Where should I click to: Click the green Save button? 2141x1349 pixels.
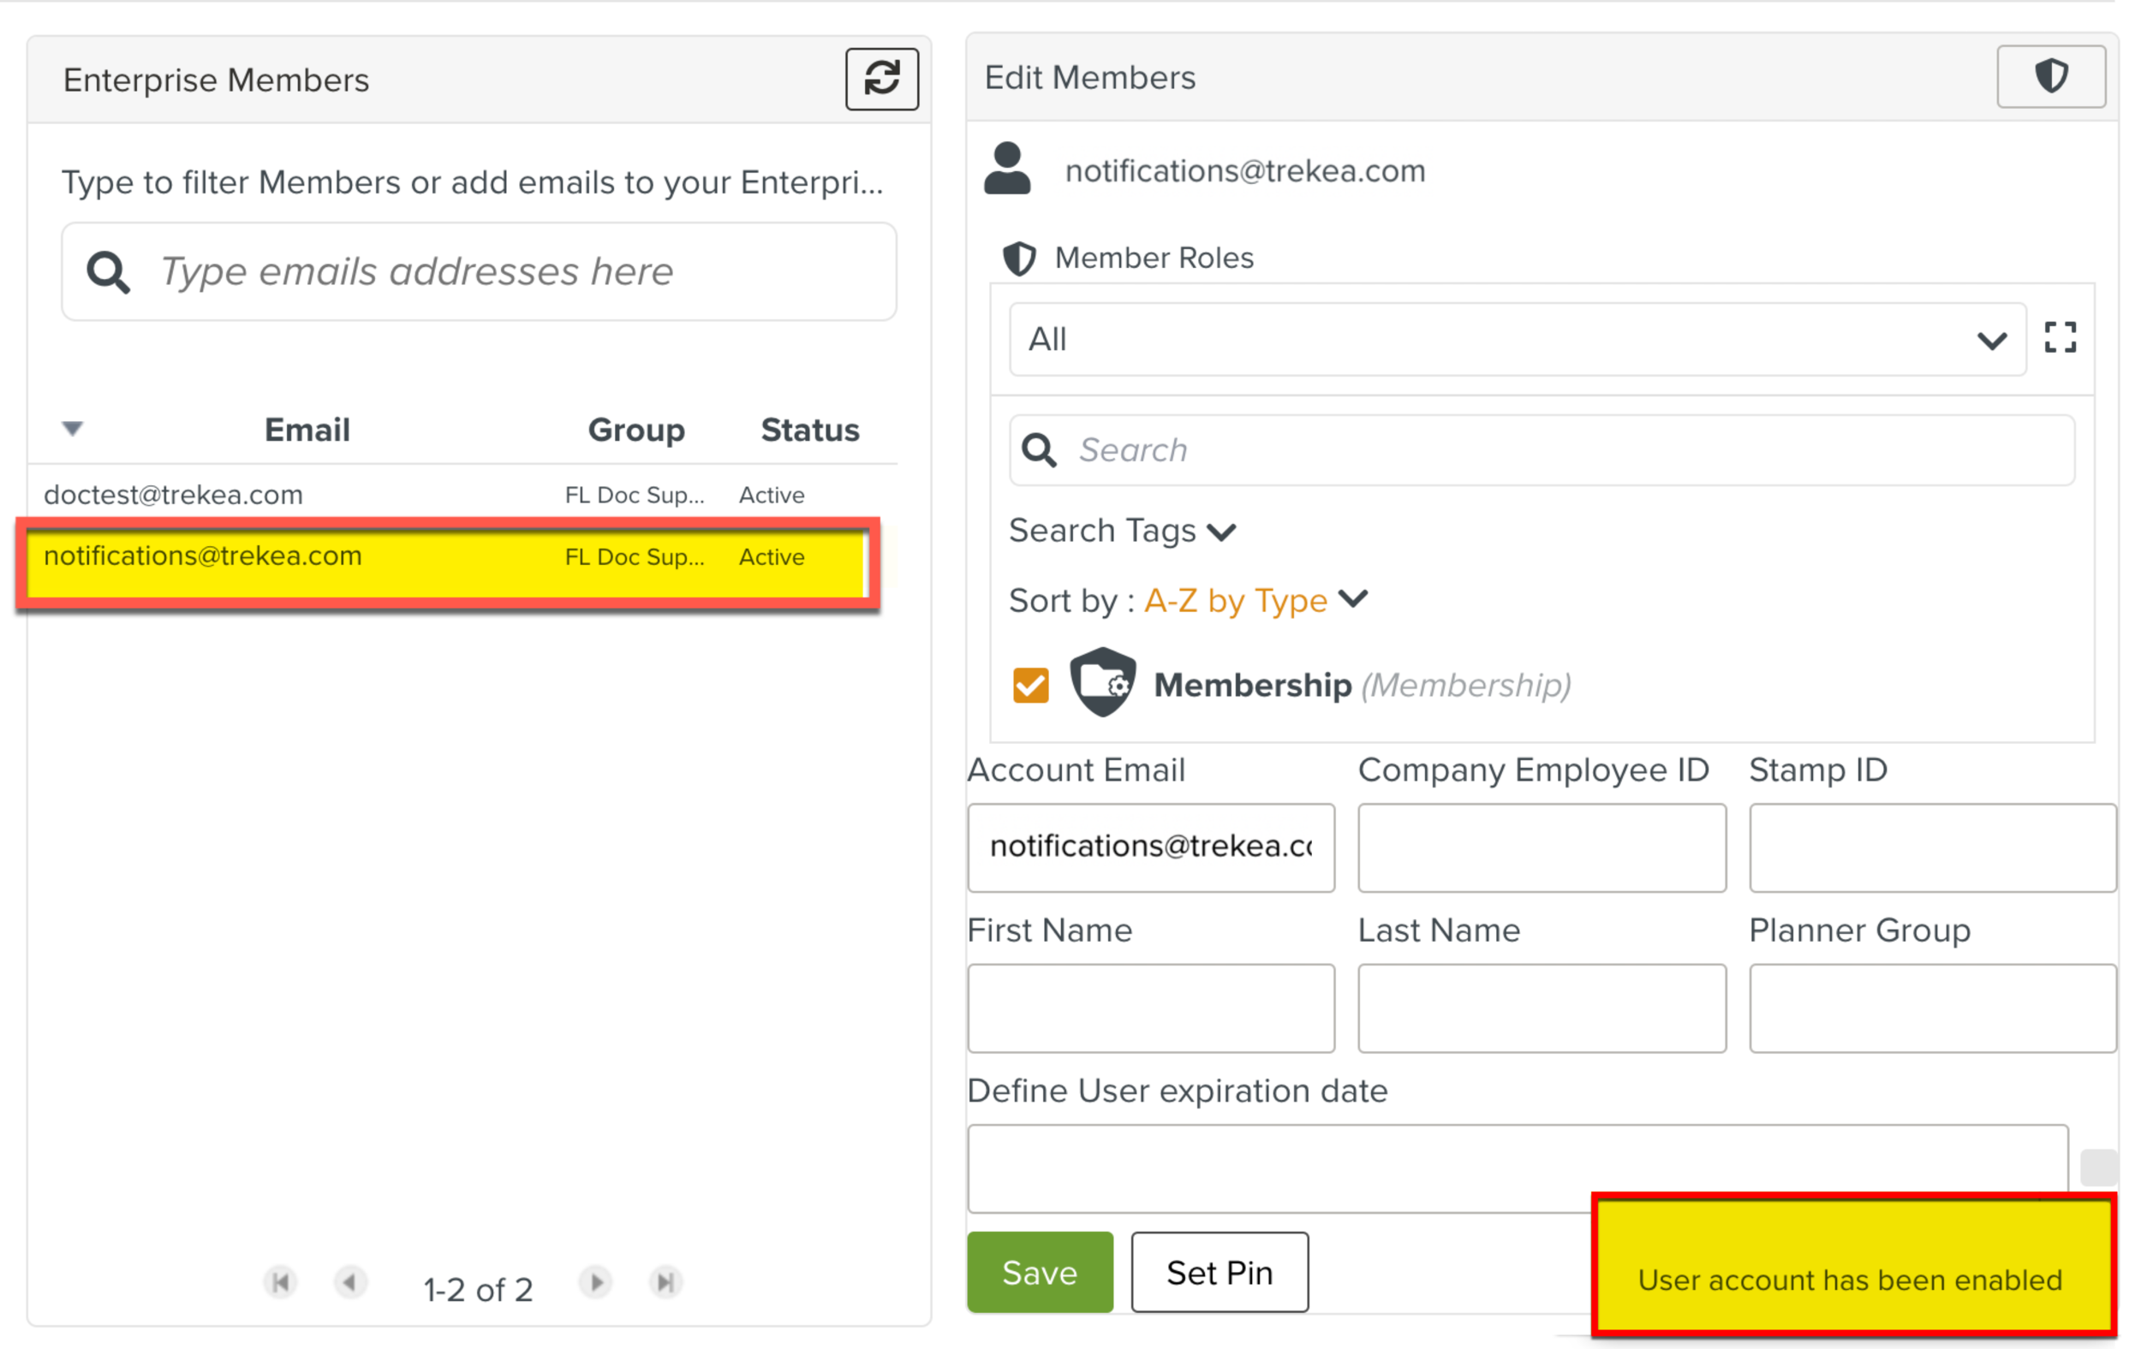1040,1272
